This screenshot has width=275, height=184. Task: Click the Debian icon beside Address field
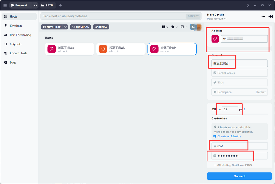215,39
